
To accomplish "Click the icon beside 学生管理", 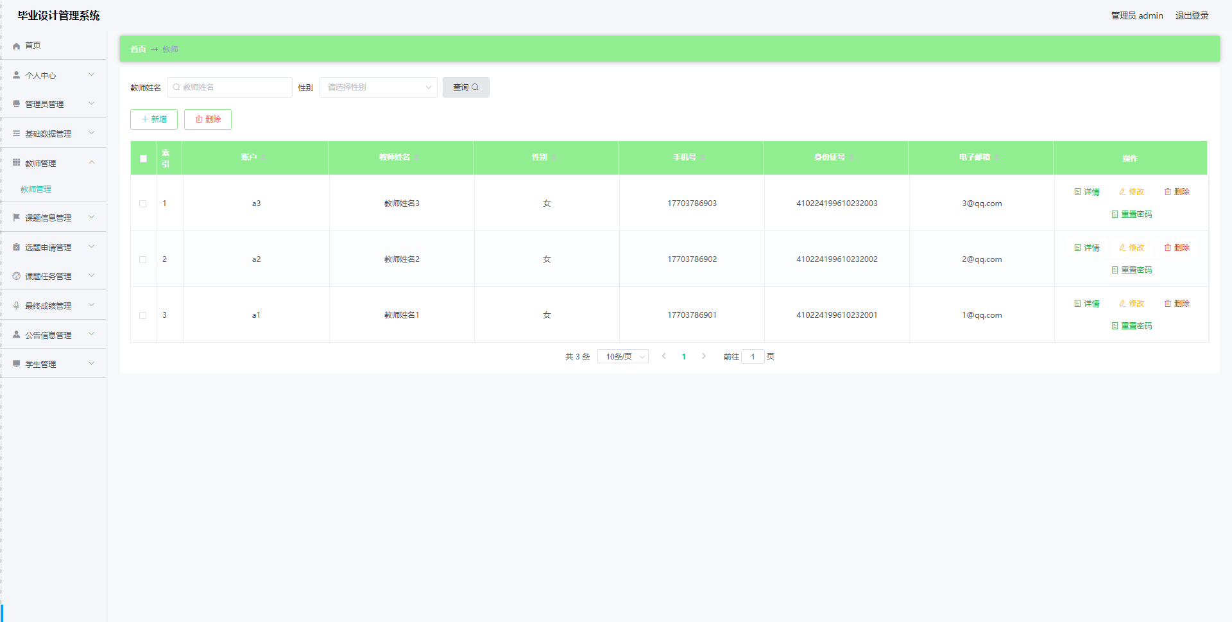I will pyautogui.click(x=16, y=364).
